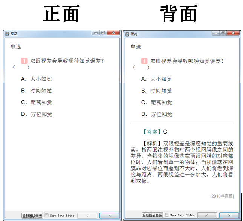The height and width of the screenshot is (221, 243).
Task: Click the pink number 1 badge in right window
Action: (x=144, y=61)
